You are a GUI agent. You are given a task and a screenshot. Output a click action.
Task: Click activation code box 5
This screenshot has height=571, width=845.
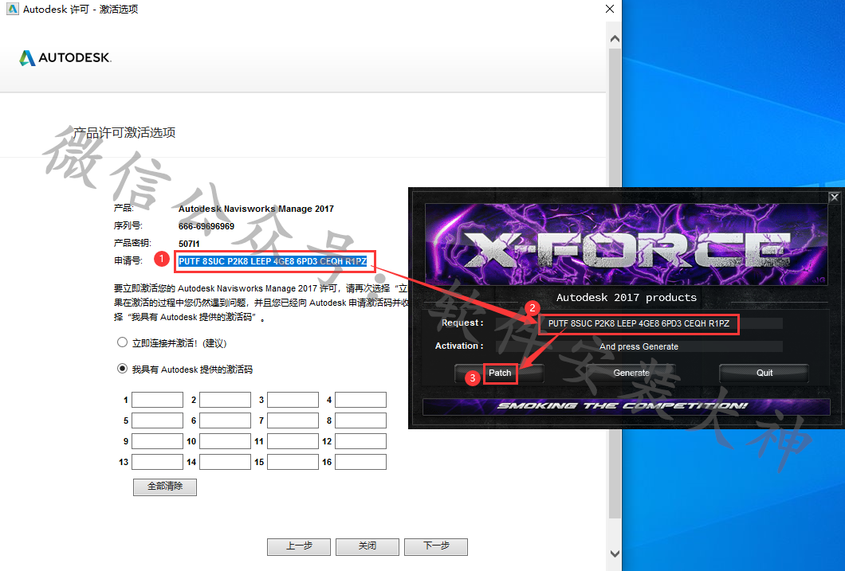(157, 420)
